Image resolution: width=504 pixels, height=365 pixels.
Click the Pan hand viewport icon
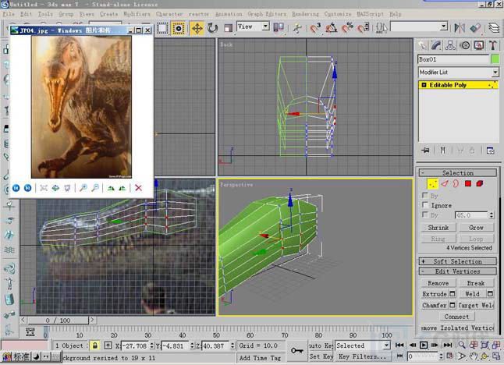(473, 356)
